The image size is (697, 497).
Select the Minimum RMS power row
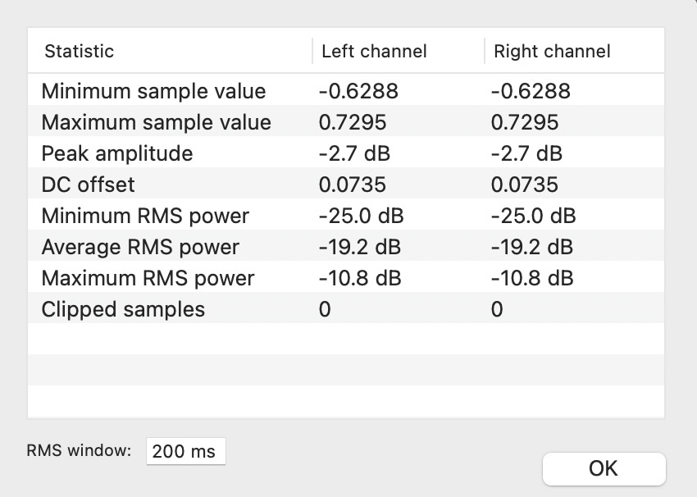(346, 216)
